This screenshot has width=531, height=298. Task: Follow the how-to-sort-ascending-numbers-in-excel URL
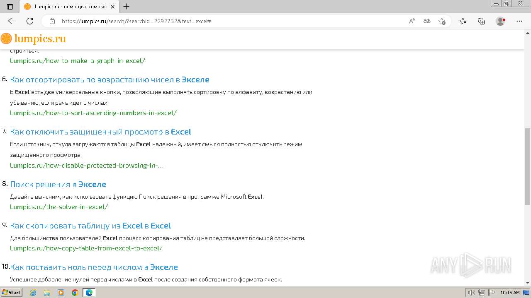93,113
